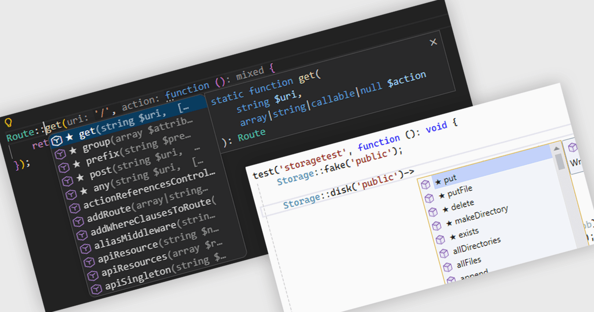Image resolution: width=594 pixels, height=312 pixels.
Task: Click the cube icon beside allFiles
Action: tap(447, 267)
